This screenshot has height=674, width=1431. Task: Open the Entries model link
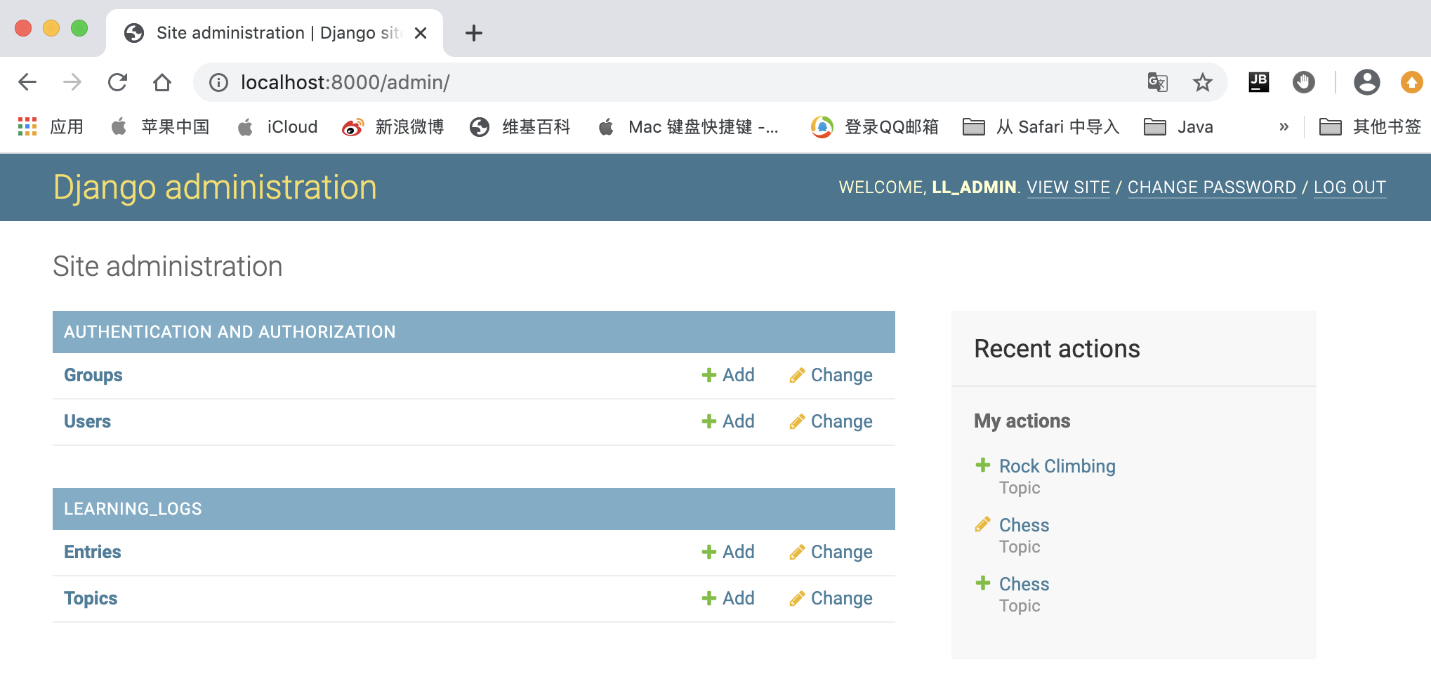[x=93, y=552]
